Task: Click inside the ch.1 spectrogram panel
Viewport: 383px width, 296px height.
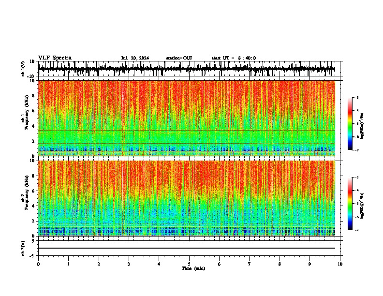Action: click(x=187, y=118)
